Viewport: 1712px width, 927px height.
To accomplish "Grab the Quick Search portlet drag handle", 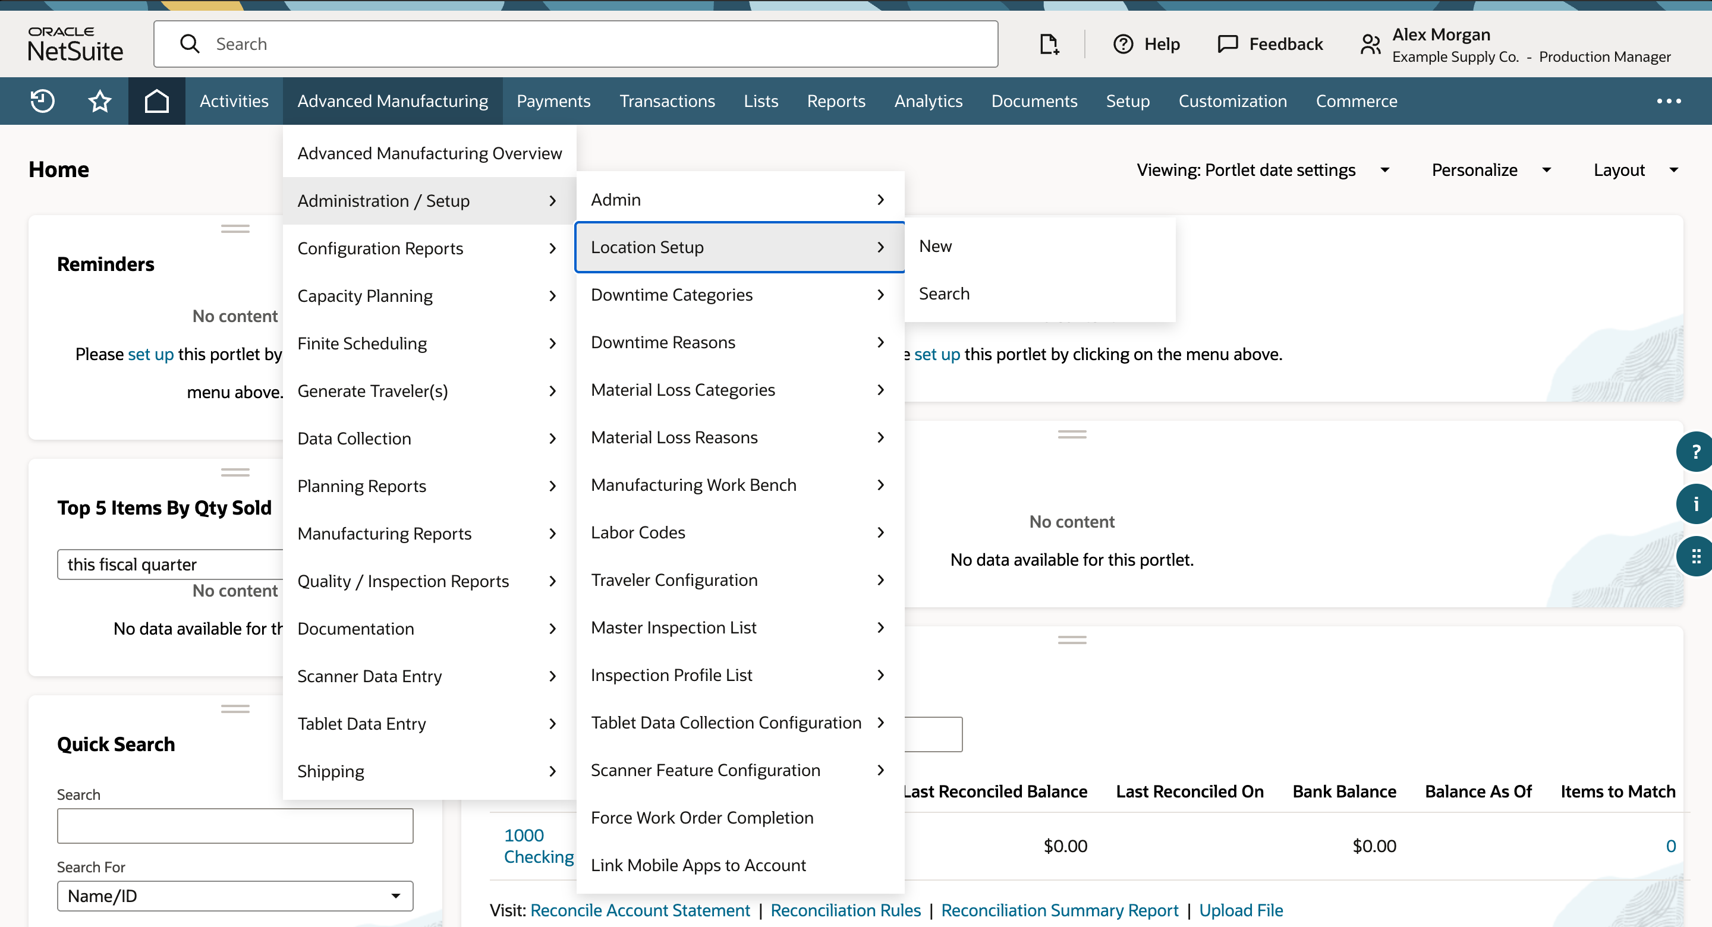I will pos(235,708).
